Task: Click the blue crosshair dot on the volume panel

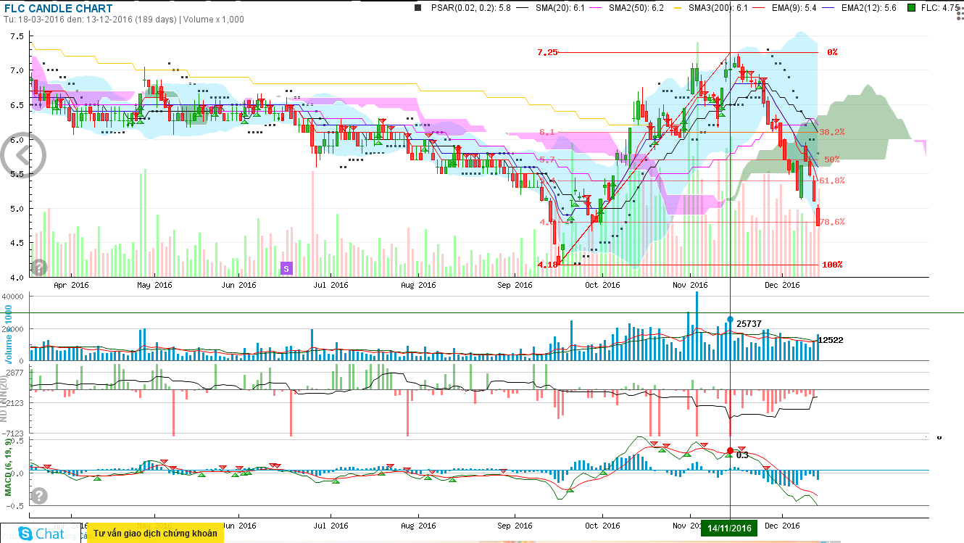Action: tap(730, 320)
